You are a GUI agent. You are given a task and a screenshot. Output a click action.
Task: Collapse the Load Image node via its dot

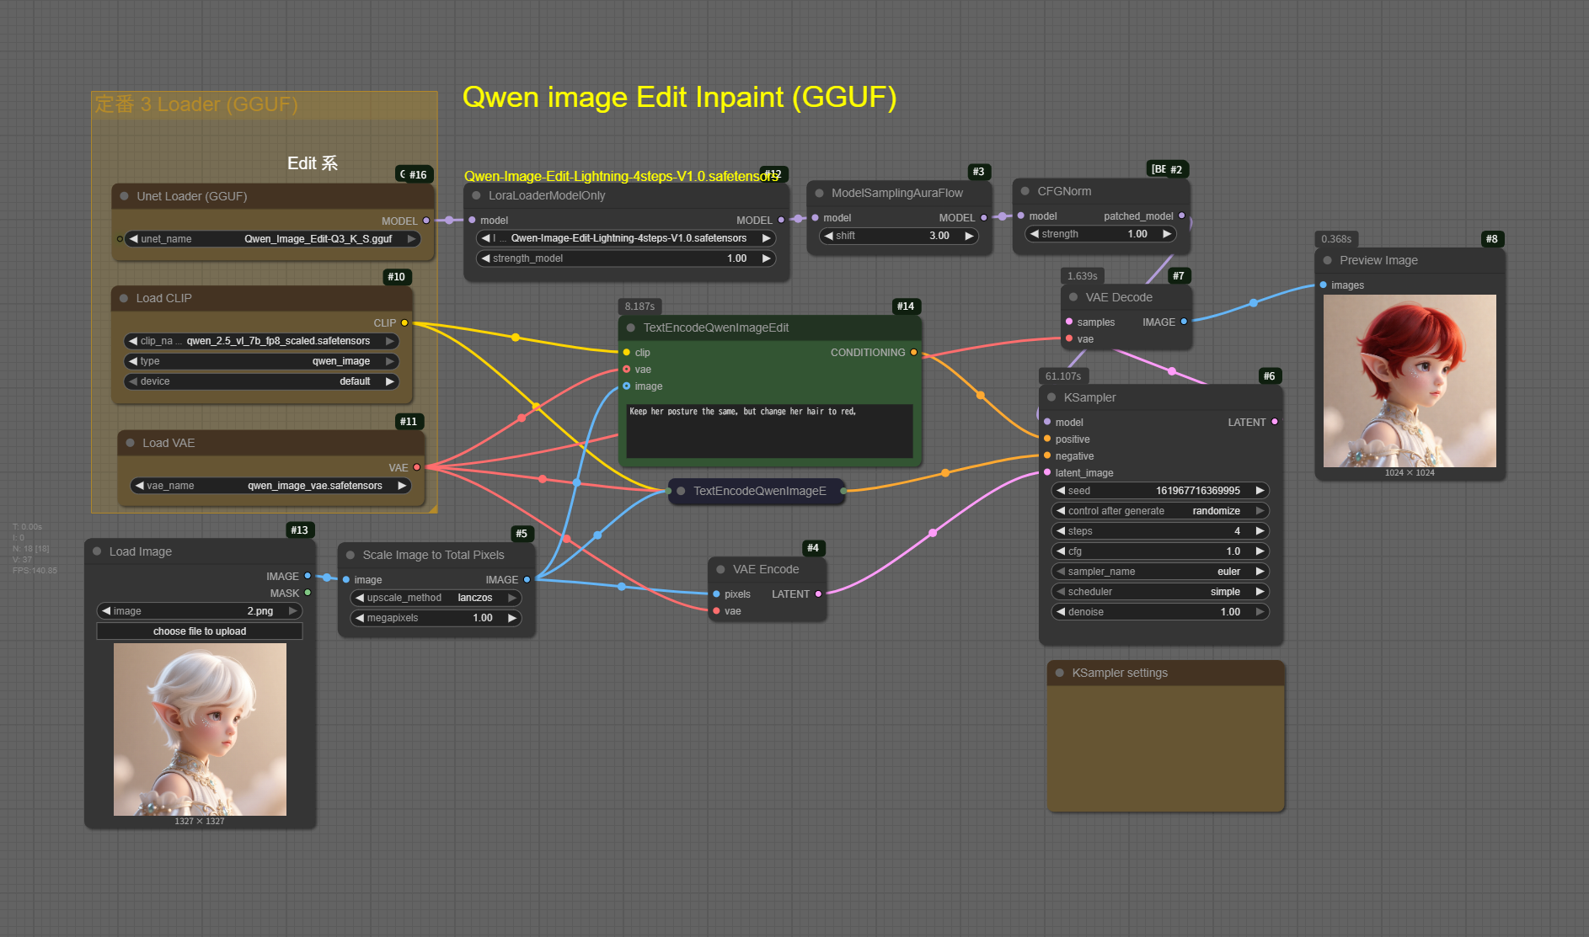(x=98, y=551)
